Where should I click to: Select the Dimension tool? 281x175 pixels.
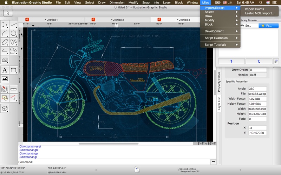pyautogui.click(x=13, y=70)
